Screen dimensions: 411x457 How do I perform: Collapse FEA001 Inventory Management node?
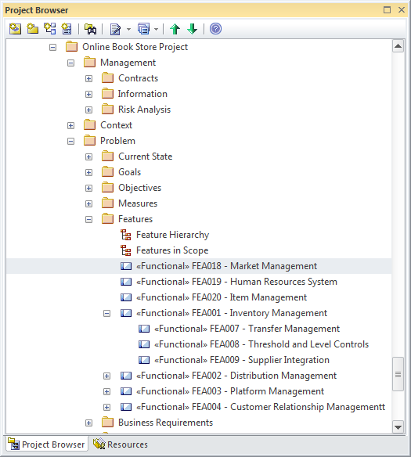tap(107, 313)
